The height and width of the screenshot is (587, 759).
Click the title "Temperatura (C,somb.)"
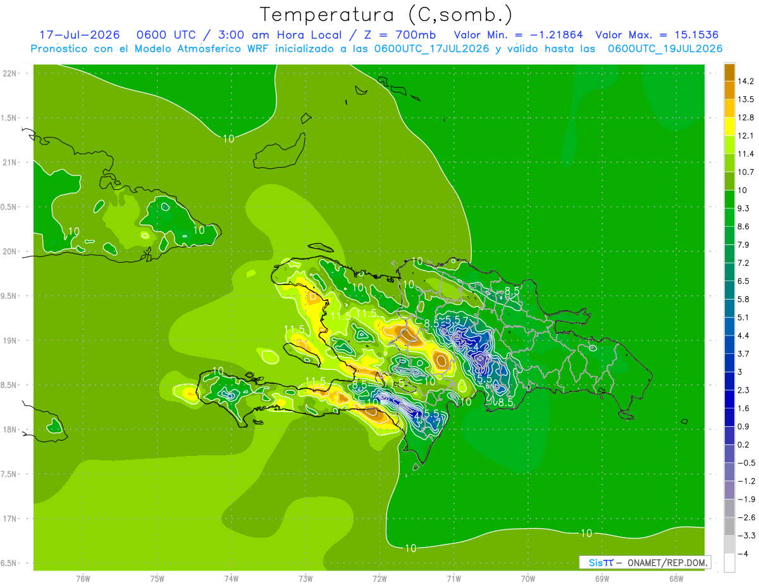(x=386, y=15)
